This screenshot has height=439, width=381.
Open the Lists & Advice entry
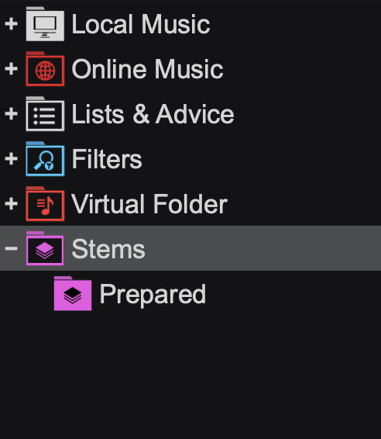[153, 114]
